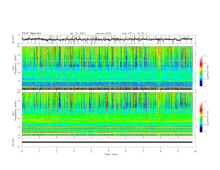The width and height of the screenshot is (220, 170).
Task: Click the "Time (min)" x-axis label
Action: click(111, 154)
